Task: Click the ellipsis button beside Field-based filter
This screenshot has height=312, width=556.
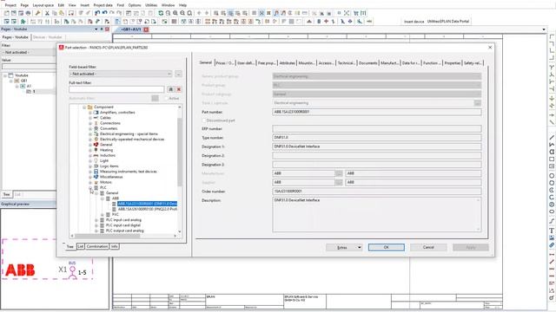Action: click(178, 74)
